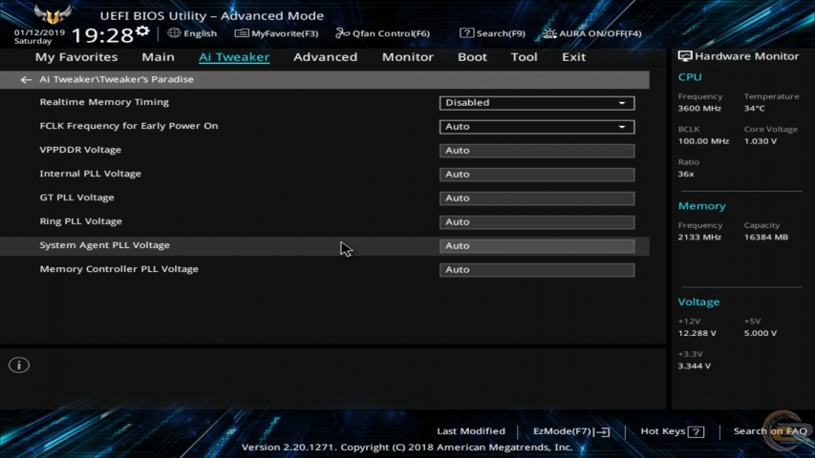Screen dimensions: 815x458
Task: Click the Ring PLL Voltage value field
Action: [536, 222]
